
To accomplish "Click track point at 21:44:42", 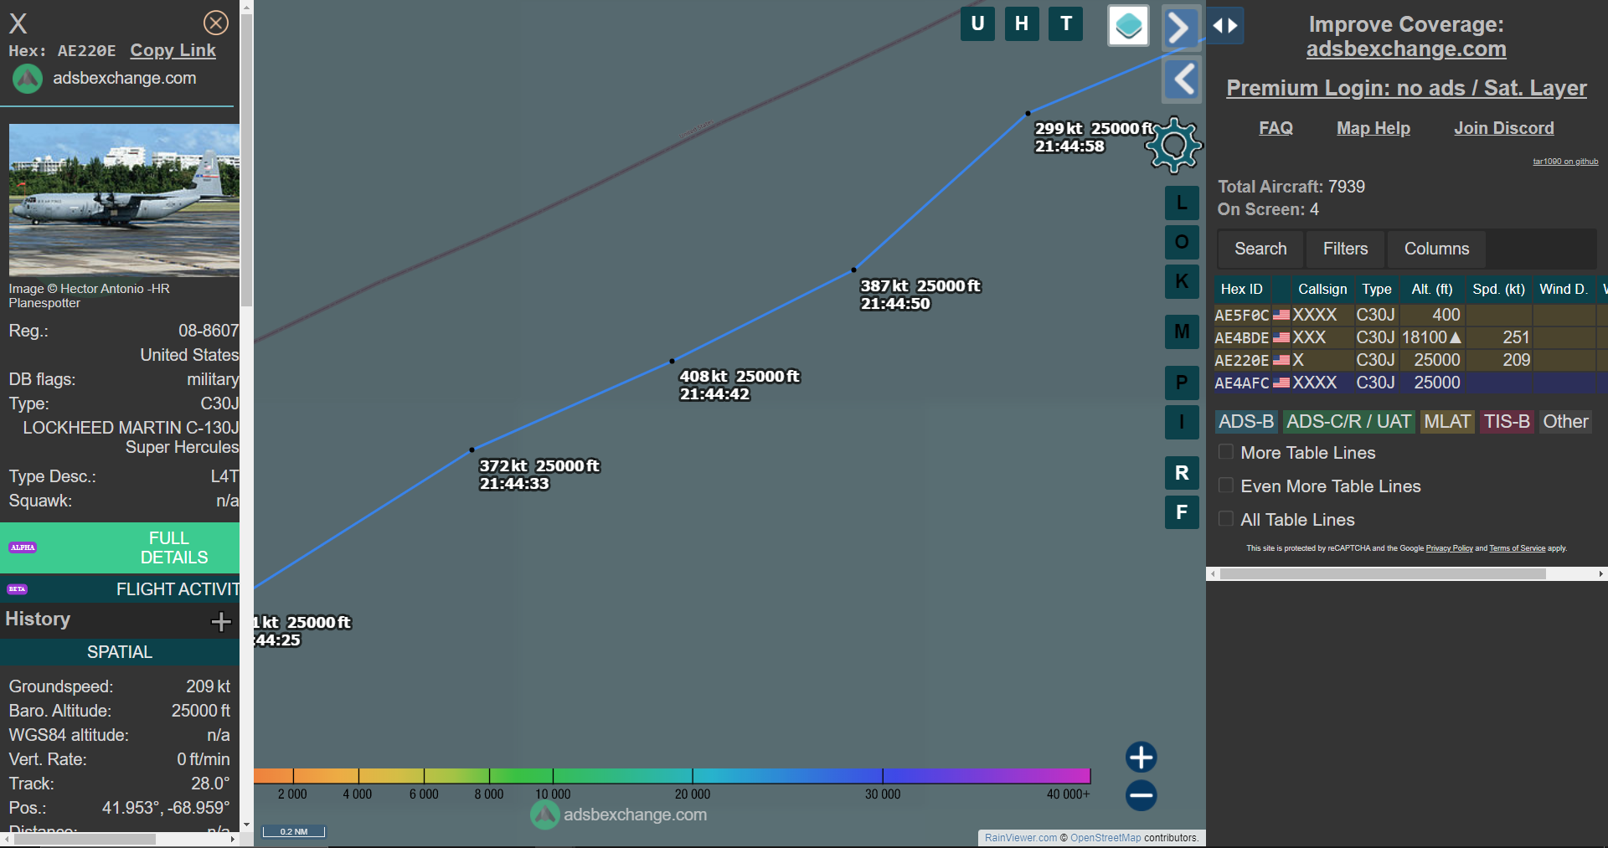I will [x=672, y=362].
